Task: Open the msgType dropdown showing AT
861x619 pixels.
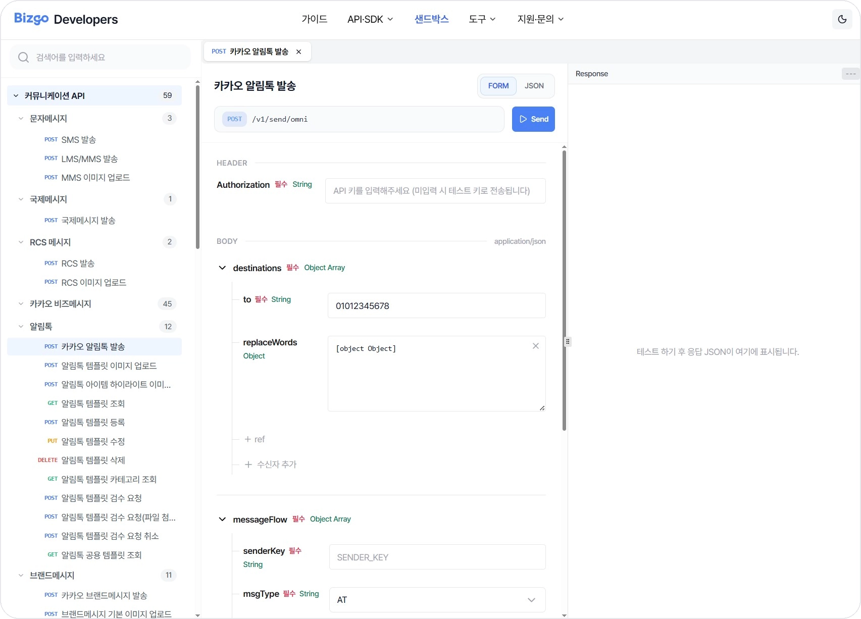Action: 436,600
